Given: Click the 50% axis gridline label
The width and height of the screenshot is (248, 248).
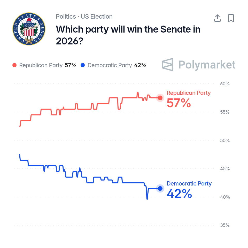Looking at the screenshot, I should point(225,141).
